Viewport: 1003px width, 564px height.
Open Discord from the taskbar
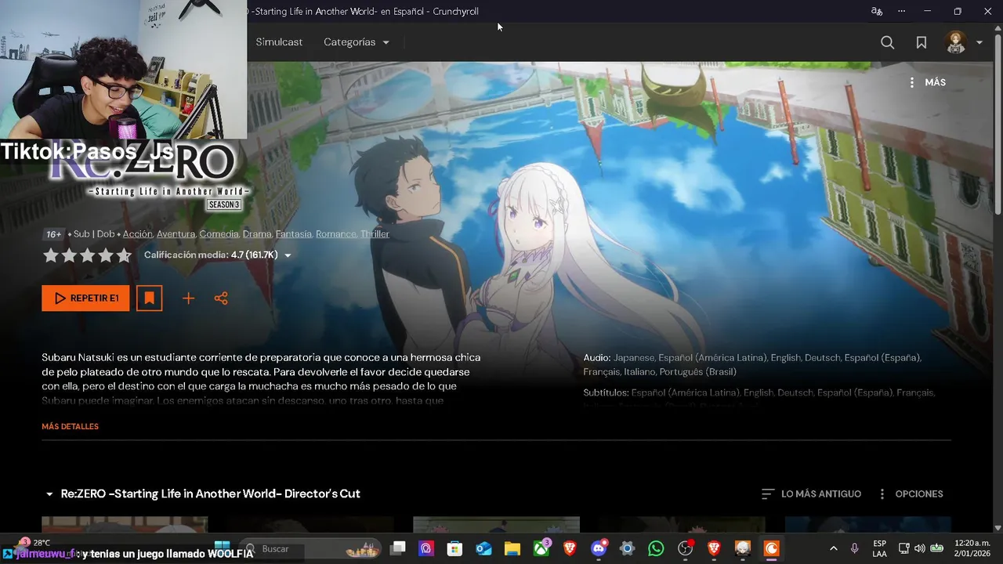[599, 548]
